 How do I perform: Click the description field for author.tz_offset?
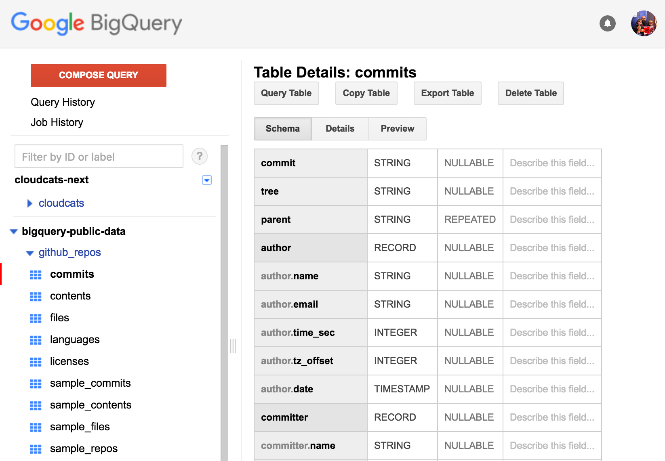click(x=552, y=361)
